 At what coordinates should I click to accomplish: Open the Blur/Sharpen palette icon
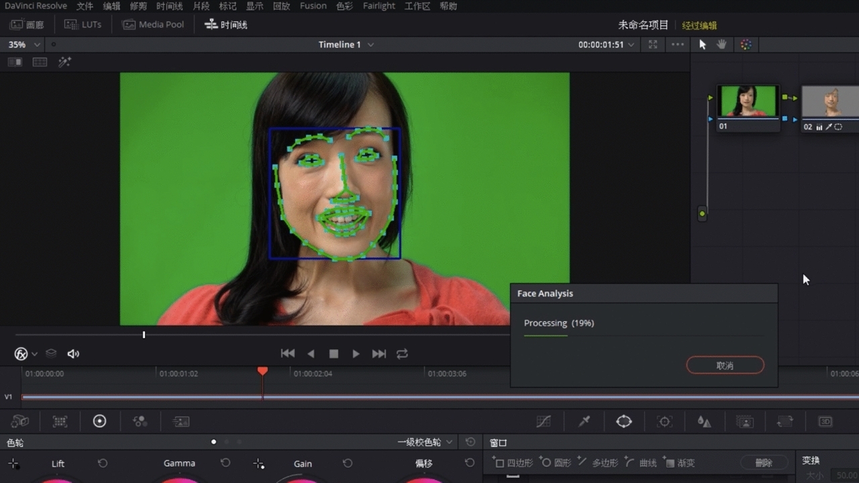(704, 421)
